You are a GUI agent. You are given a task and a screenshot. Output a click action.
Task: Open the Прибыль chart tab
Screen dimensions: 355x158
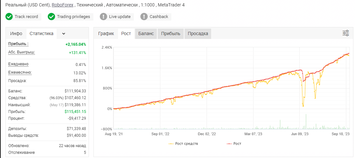[171, 33]
